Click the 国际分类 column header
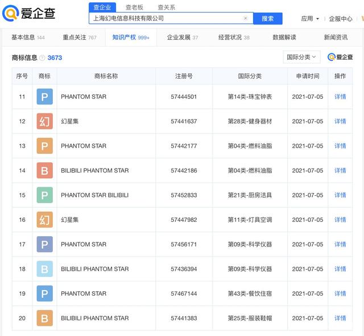The height and width of the screenshot is (336, 364). coord(250,76)
